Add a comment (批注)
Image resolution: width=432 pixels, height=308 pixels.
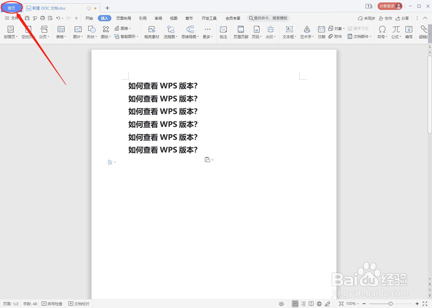pyautogui.click(x=223, y=32)
